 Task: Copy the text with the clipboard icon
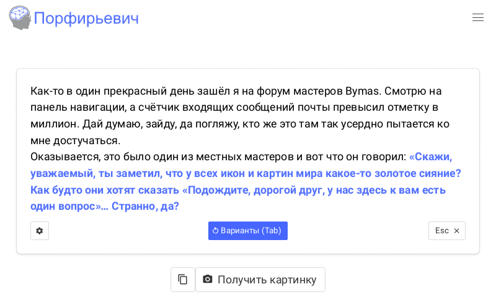click(182, 280)
